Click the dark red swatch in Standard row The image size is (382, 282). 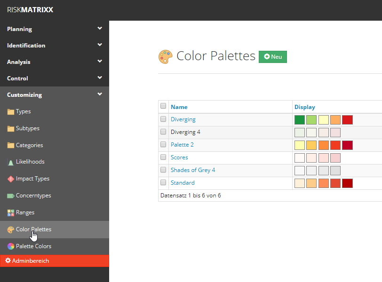[347, 183]
